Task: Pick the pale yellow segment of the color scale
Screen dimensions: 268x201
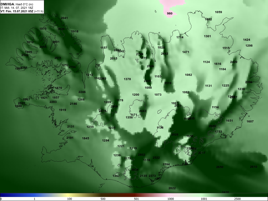Action: point(68,195)
